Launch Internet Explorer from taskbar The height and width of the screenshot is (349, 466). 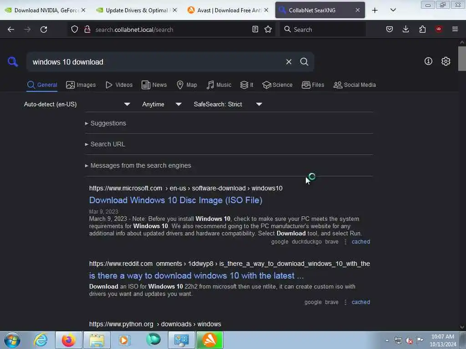pos(41,340)
